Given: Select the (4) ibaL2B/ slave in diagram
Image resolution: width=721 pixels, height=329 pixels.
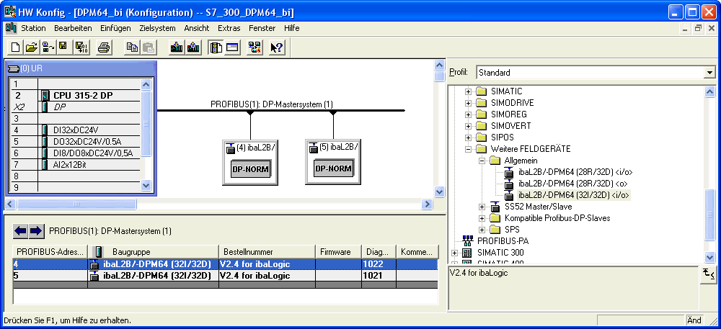Looking at the screenshot, I should 249,163.
